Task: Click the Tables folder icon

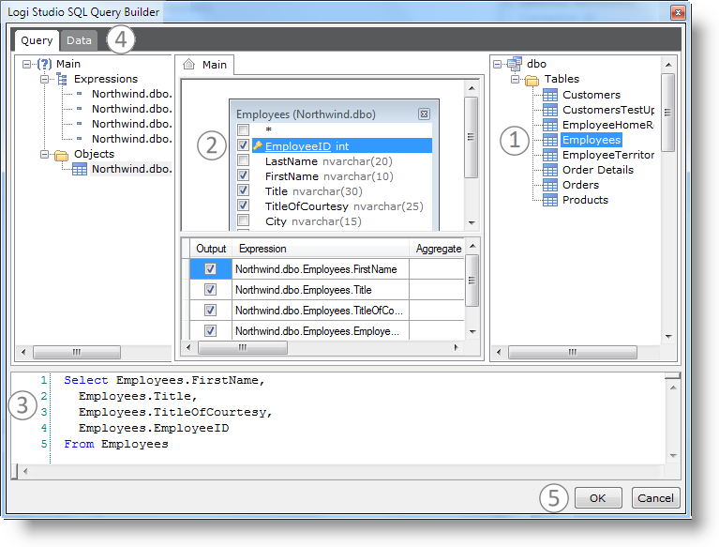Action: click(532, 81)
